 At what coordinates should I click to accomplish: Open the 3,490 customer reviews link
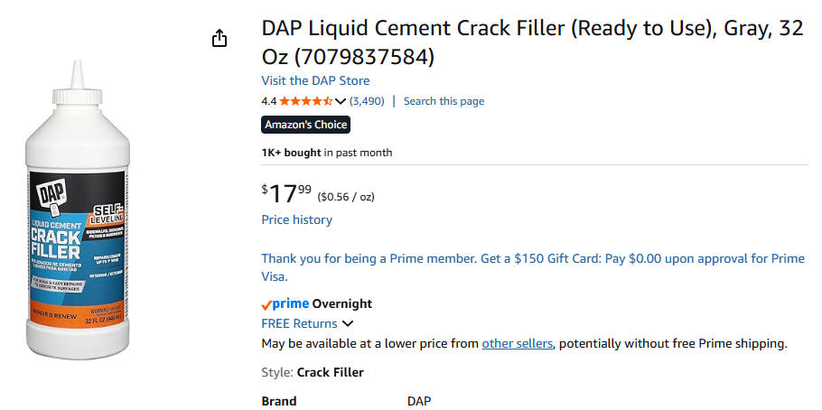pos(367,101)
